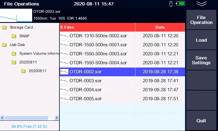Click the System Volume Information folder icon

tap(14, 53)
